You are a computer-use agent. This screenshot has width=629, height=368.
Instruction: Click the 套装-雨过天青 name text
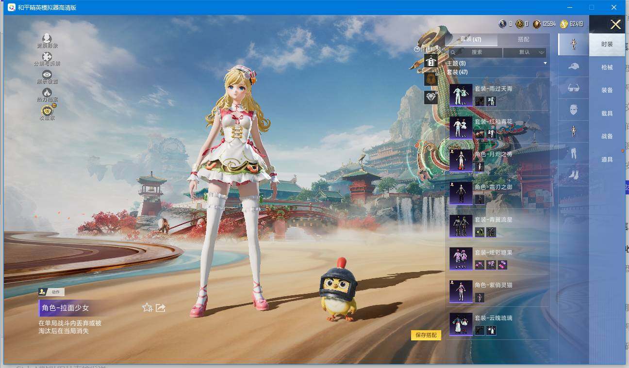493,89
